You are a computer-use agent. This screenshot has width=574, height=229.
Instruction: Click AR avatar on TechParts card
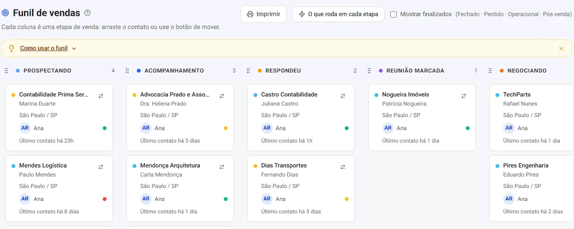pyautogui.click(x=509, y=128)
